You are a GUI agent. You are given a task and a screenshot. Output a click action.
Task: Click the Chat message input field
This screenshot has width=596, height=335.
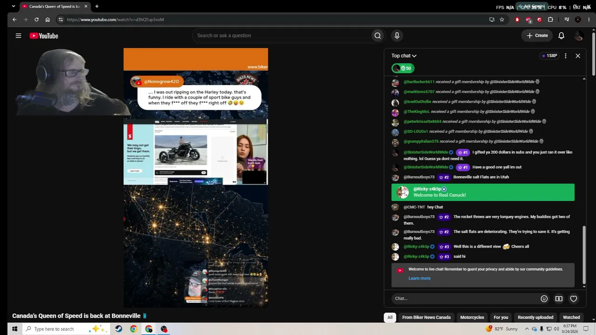tap(466, 299)
